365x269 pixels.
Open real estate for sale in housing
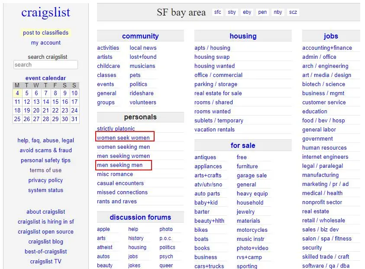click(x=218, y=93)
